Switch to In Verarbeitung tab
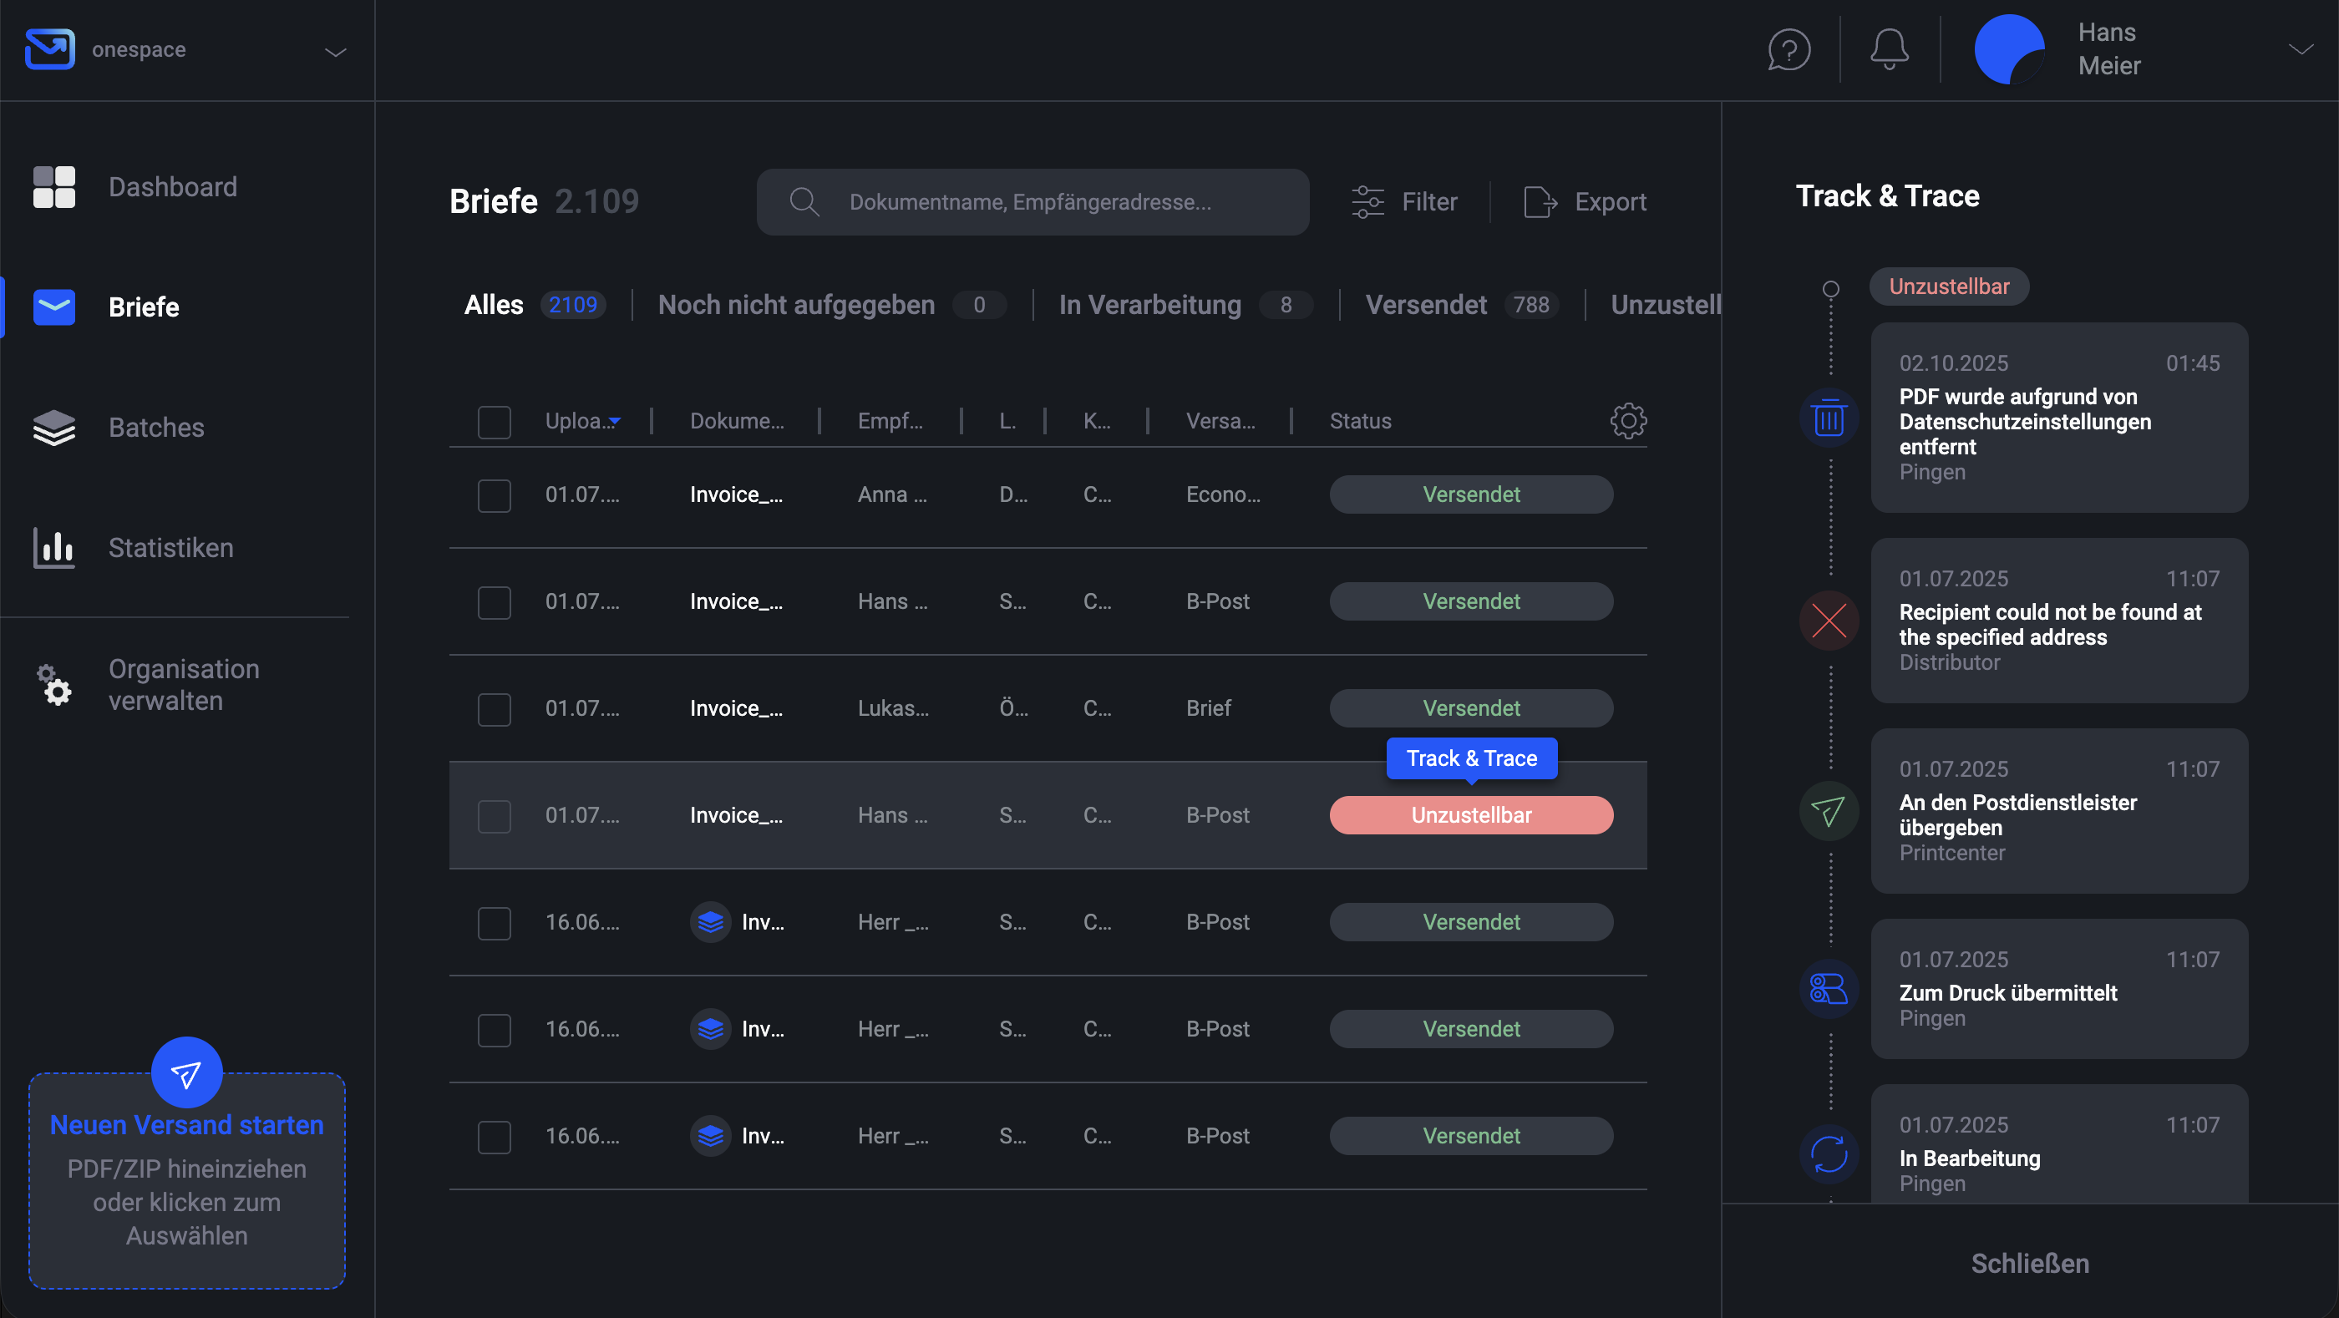Screen dimensions: 2339x1318 (x=1149, y=305)
